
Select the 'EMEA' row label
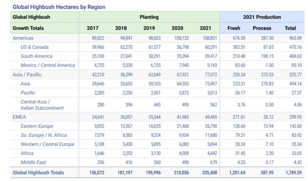19,117
